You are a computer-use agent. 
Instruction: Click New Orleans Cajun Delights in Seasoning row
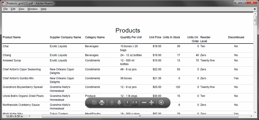pos(62,71)
